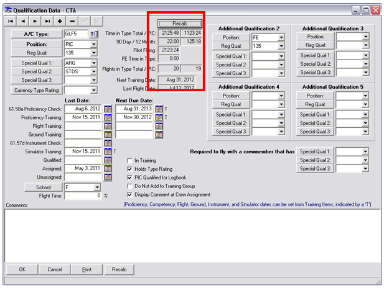Screen dimensions: 384x288
Task: Click the top Recalc button
Action: [x=180, y=24]
